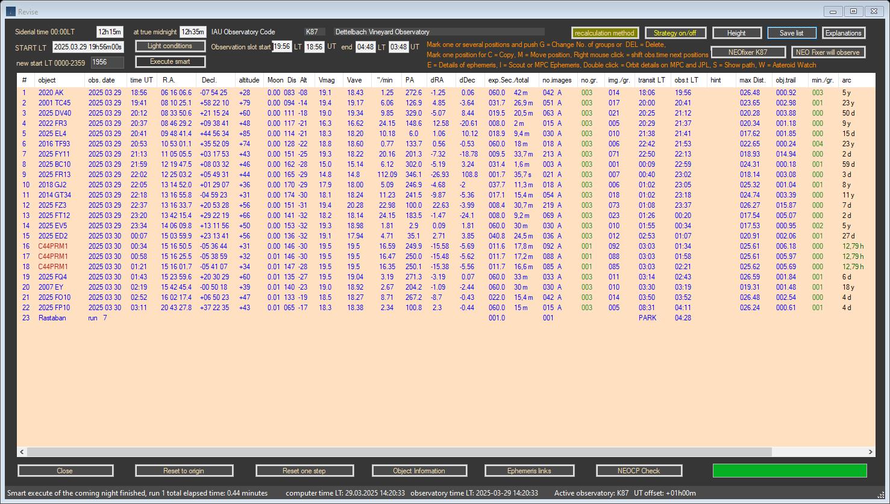Screen dimensions: 890x504
Task: Click the recalculation method button
Action: tap(604, 33)
